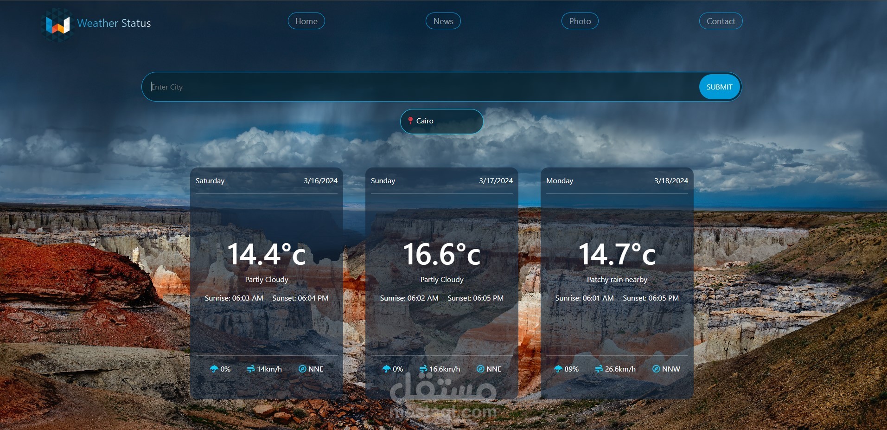This screenshot has width=887, height=430.
Task: Click the Cairo location pill
Action: 442,121
